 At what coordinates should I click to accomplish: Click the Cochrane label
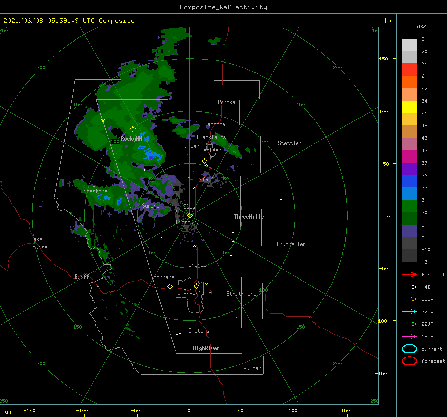point(162,277)
